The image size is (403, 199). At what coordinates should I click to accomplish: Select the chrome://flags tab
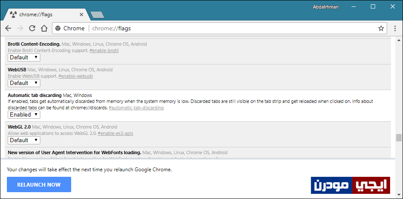point(46,15)
